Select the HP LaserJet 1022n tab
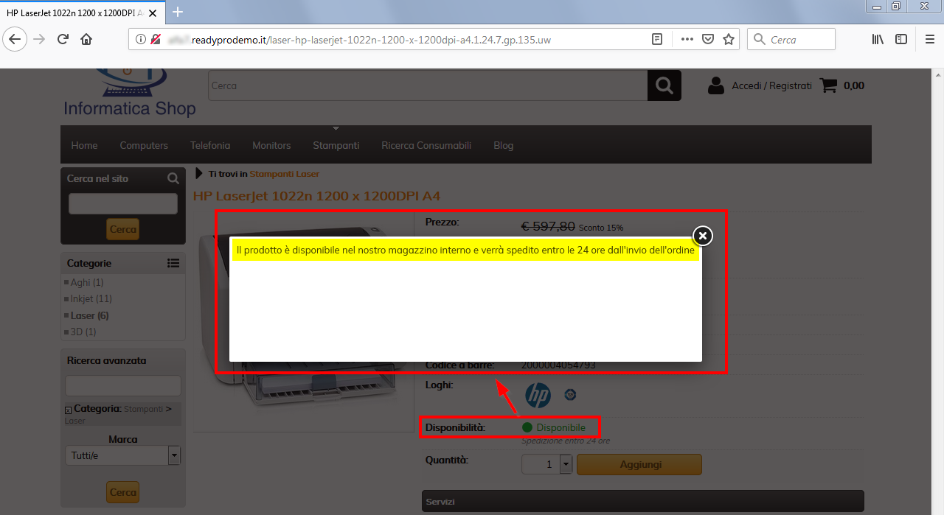944x515 pixels. coord(82,12)
